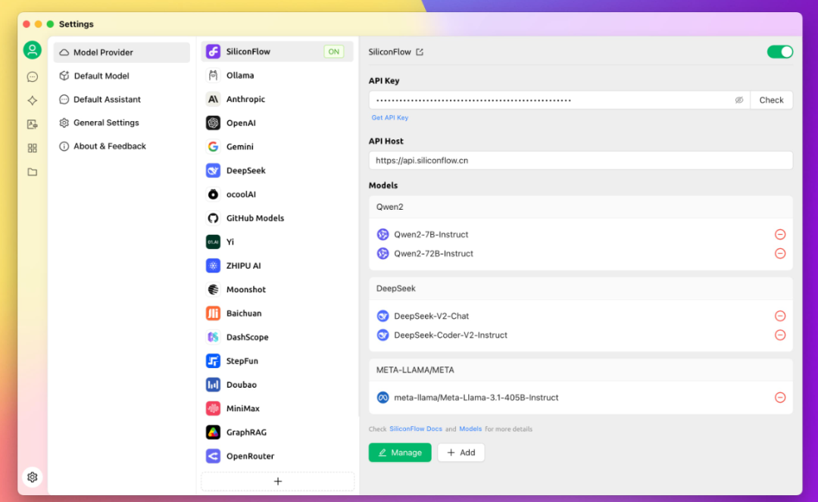Click the green Manage button
818x502 pixels.
[x=400, y=453]
